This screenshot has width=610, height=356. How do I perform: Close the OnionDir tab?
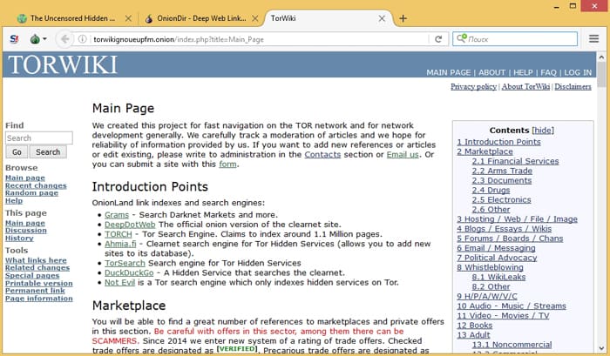254,17
